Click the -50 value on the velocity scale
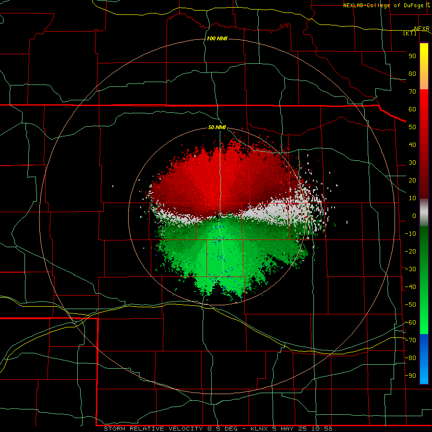This screenshot has height=432, width=432. tap(410, 305)
